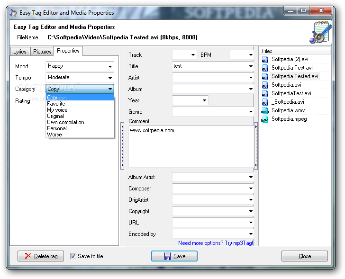The image size is (345, 279).
Task: Select the Properties tab
Action: point(68,51)
